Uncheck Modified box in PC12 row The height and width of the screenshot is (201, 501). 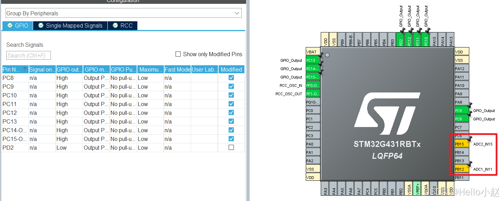(231, 113)
